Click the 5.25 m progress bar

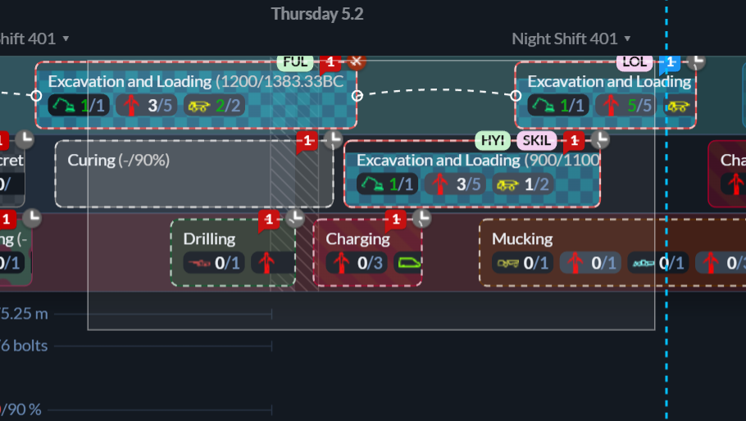click(x=162, y=314)
